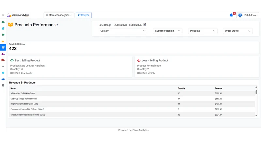Expand the Custom date preset dropdown
The width and height of the screenshot is (261, 146).
click(123, 31)
